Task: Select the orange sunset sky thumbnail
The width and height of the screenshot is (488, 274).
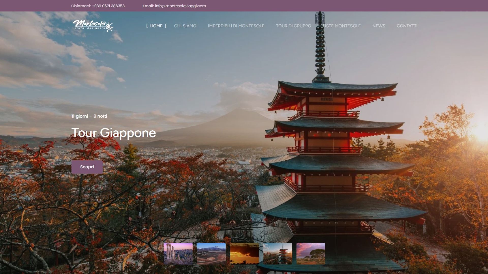Action: tap(245, 254)
